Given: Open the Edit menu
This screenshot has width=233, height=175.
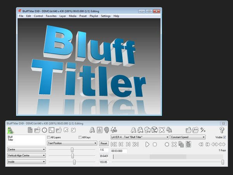Looking at the screenshot, I should pos(28,16).
